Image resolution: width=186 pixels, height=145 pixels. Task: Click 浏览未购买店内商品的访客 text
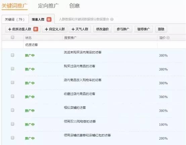coord(83,52)
